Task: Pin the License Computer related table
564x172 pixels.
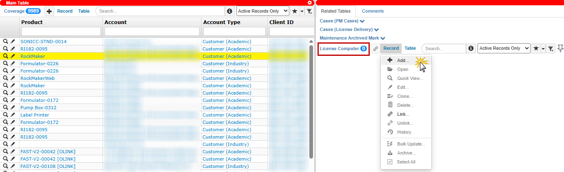Action: pos(560,48)
